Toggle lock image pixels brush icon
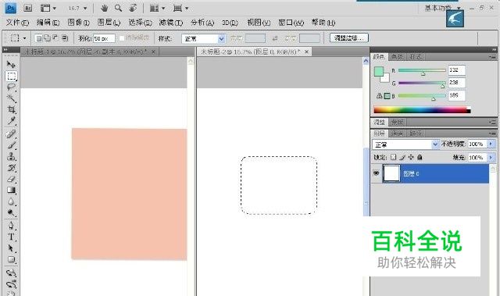The image size is (500, 296). coord(402,157)
